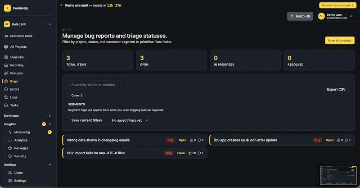360x188 pixels.
Task: Click Export CSV button
Action: coord(336,90)
